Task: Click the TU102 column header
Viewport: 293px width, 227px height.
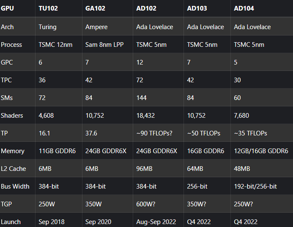Action: coord(47,8)
